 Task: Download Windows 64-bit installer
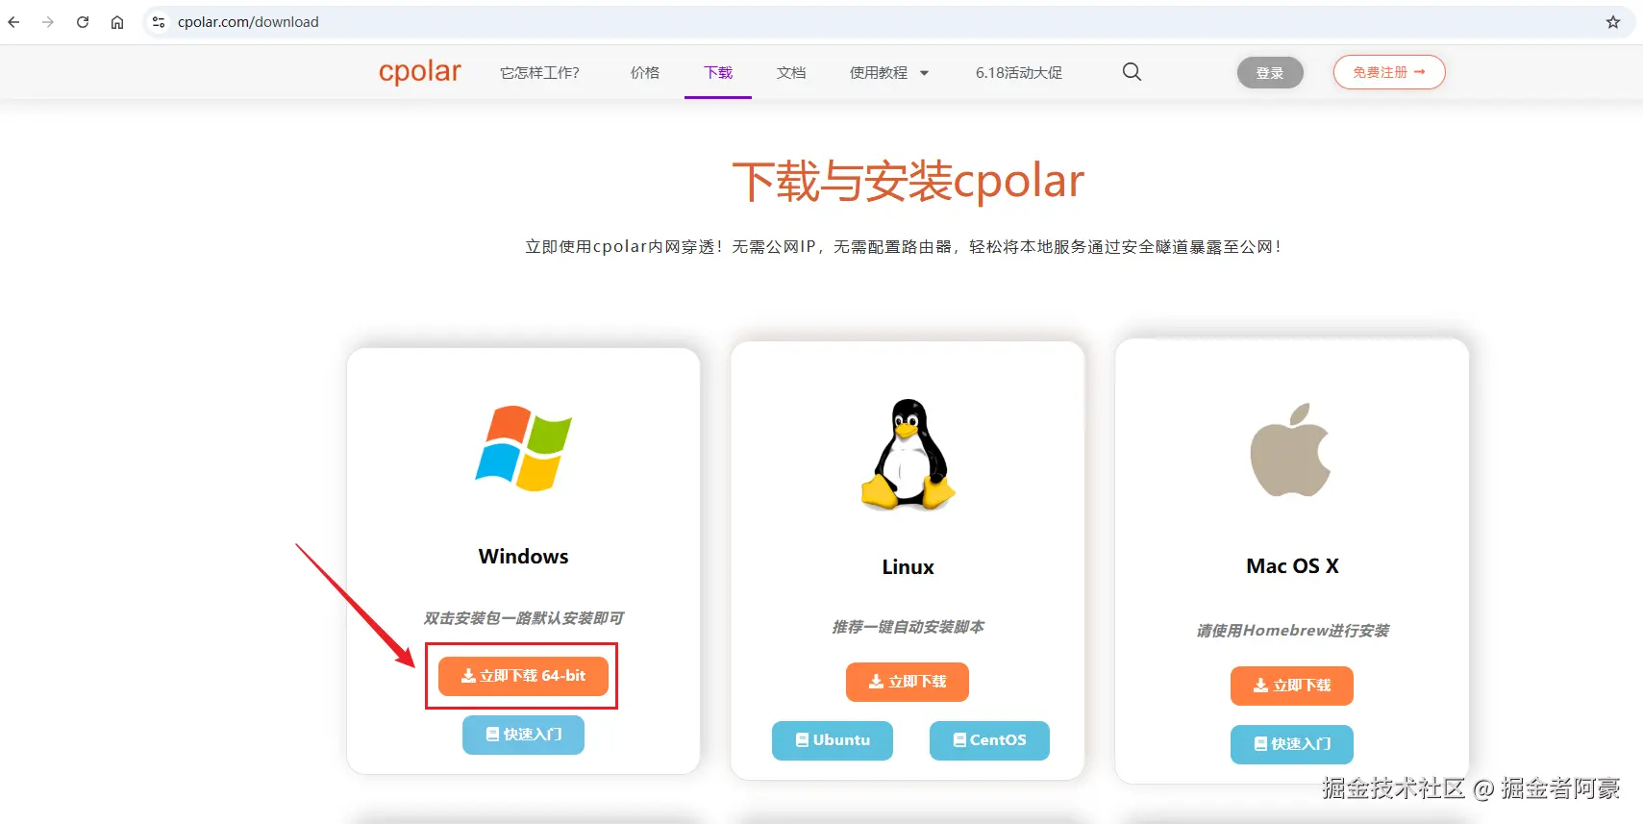523,676
